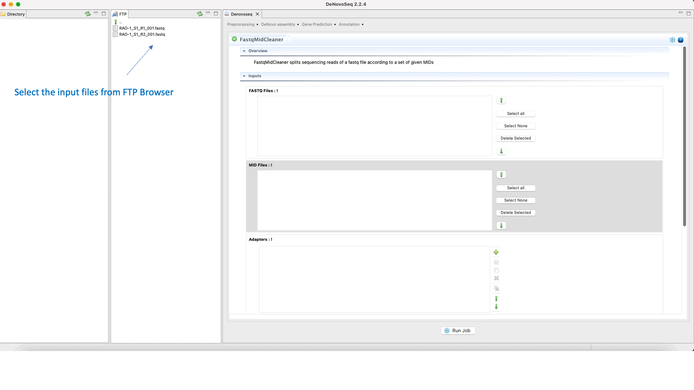Click the settings gear next to help icon
The width and height of the screenshot is (694, 390).
(672, 40)
